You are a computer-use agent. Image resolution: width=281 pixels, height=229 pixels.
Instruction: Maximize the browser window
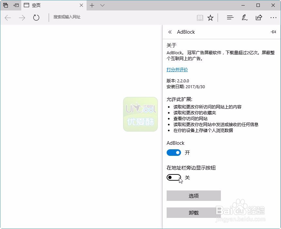[258, 5]
